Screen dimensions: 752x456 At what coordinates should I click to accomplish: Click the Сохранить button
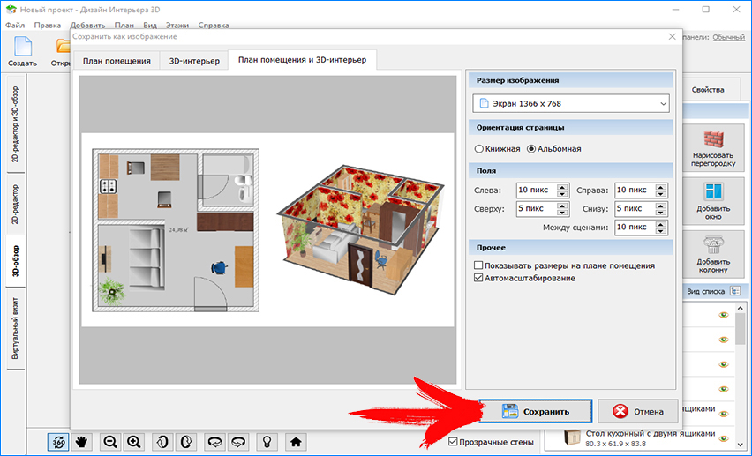(535, 411)
